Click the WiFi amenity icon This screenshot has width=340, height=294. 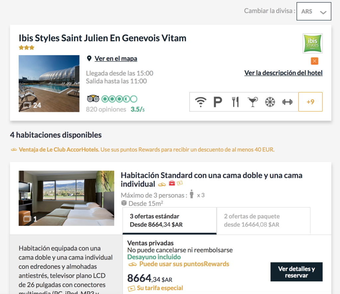pyautogui.click(x=201, y=102)
